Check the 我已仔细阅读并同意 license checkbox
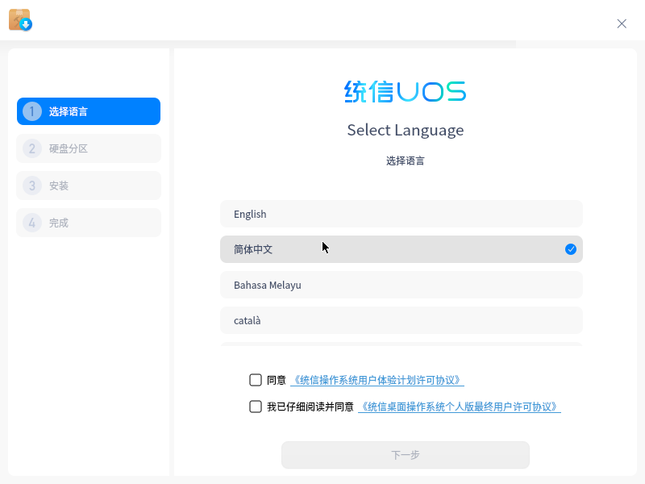The image size is (645, 484). (x=256, y=407)
